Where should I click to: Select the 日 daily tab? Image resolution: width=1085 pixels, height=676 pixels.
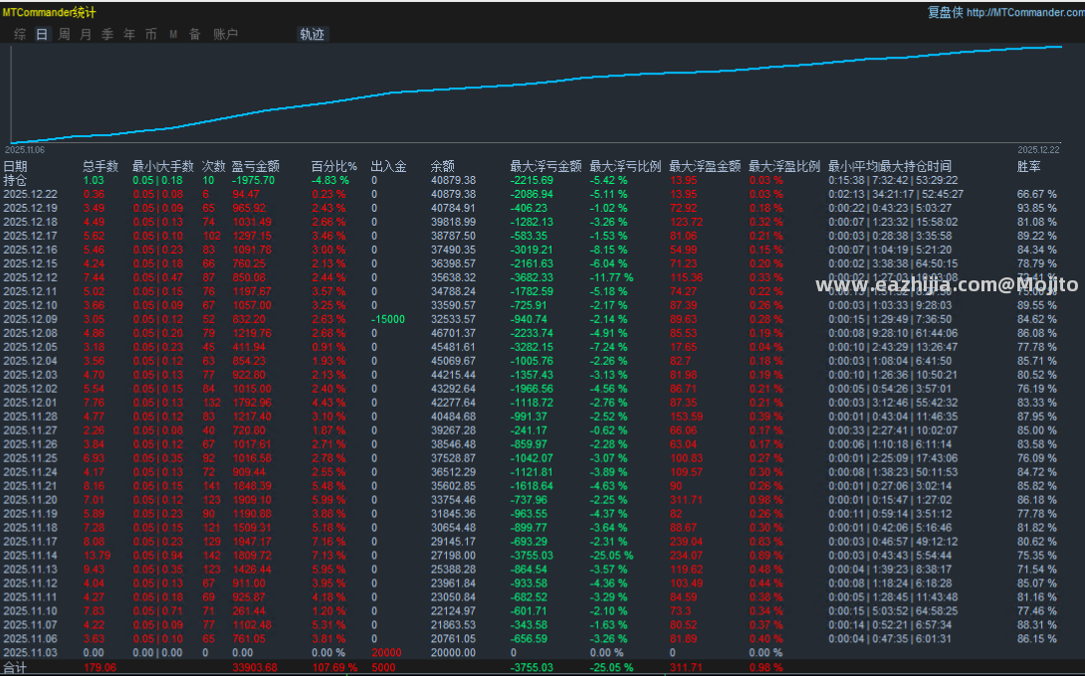coord(42,34)
